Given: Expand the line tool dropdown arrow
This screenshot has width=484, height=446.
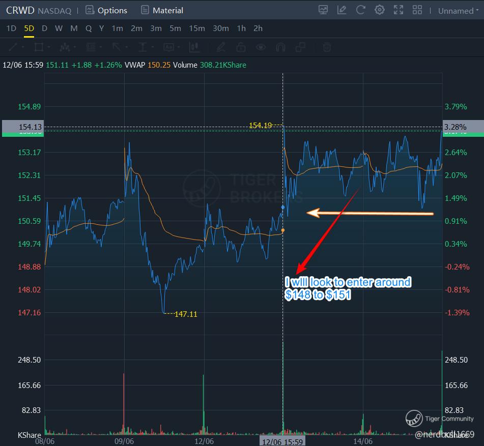Looking at the screenshot, I should pyautogui.click(x=23, y=47).
